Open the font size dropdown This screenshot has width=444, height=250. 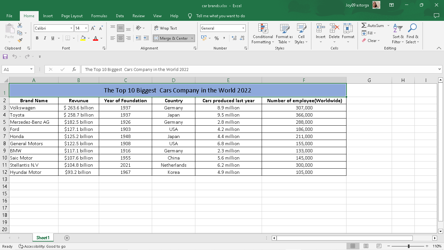tap(86, 28)
